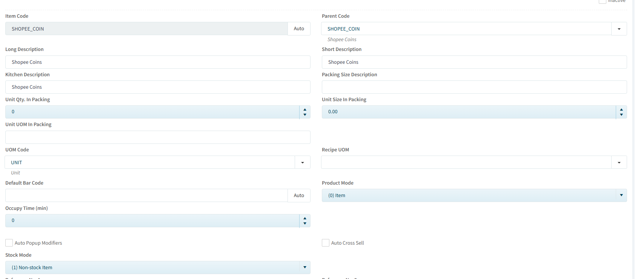635x279 pixels.
Task: Click the Auto button beside Item Code
Action: [x=299, y=29]
